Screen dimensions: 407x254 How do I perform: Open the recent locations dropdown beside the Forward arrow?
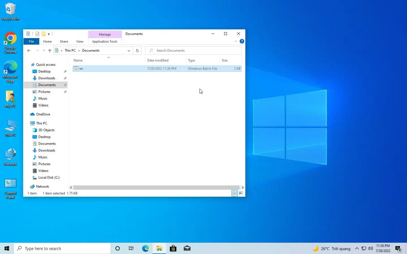(x=44, y=51)
